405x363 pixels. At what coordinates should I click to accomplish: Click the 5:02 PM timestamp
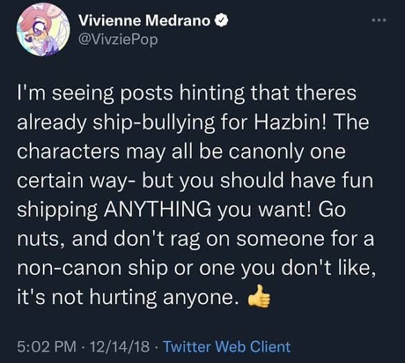click(x=47, y=346)
